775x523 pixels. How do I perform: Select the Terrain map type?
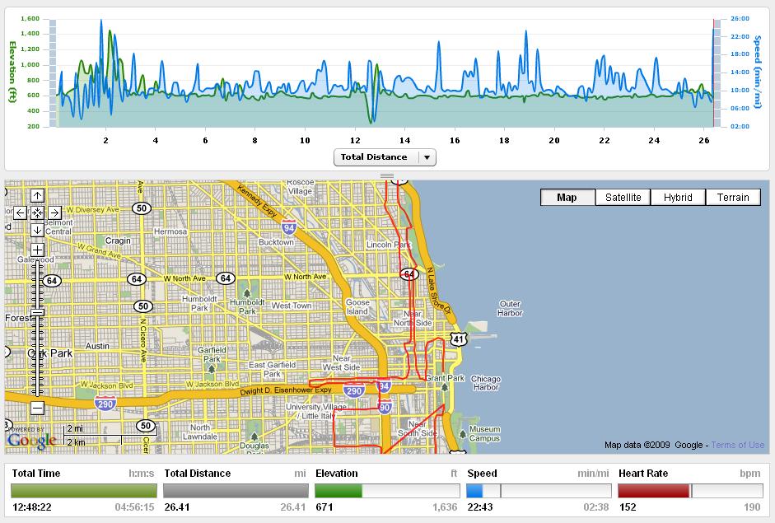(x=733, y=198)
